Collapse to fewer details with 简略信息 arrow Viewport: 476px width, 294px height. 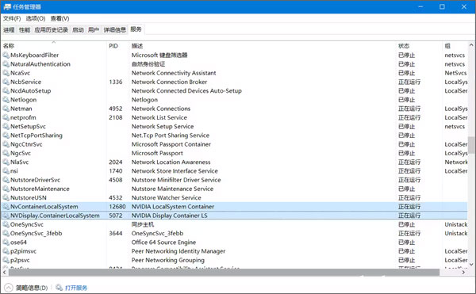[9, 288]
